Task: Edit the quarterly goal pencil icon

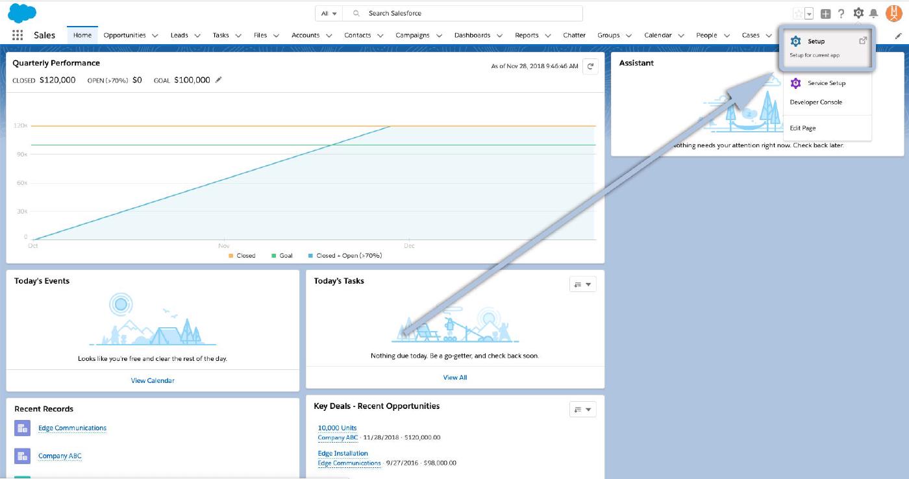Action: (219, 80)
